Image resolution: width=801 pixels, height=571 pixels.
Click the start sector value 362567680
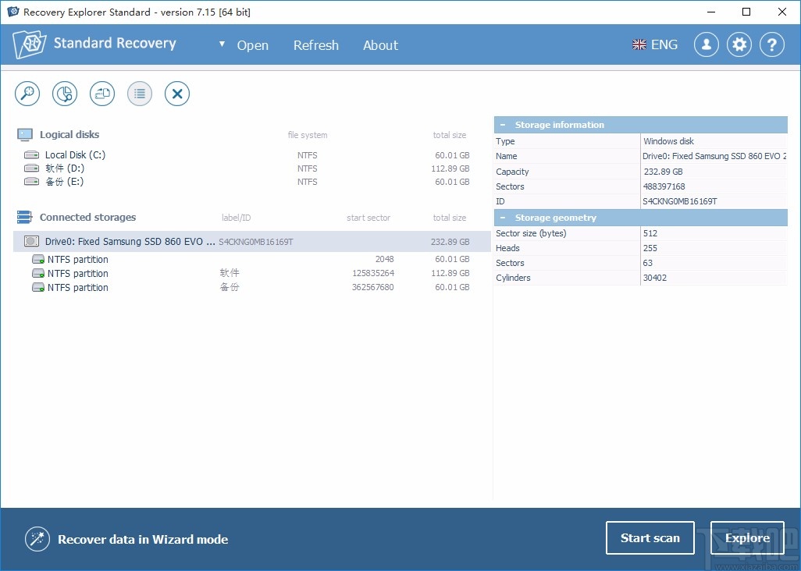(x=373, y=287)
